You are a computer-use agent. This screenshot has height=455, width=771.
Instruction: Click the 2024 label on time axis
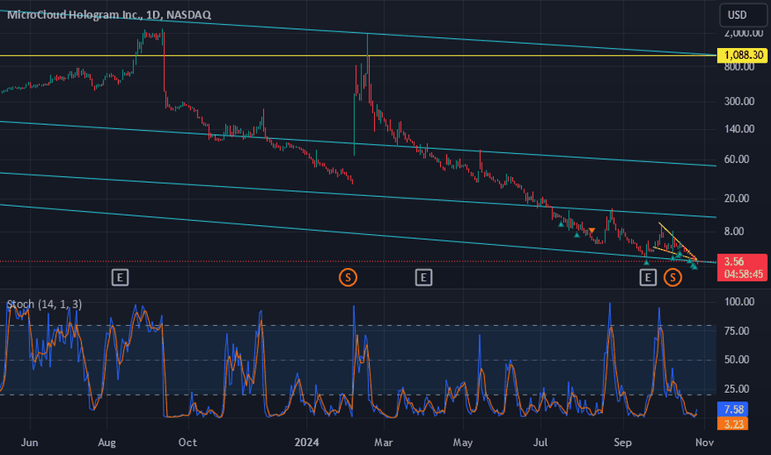click(306, 443)
